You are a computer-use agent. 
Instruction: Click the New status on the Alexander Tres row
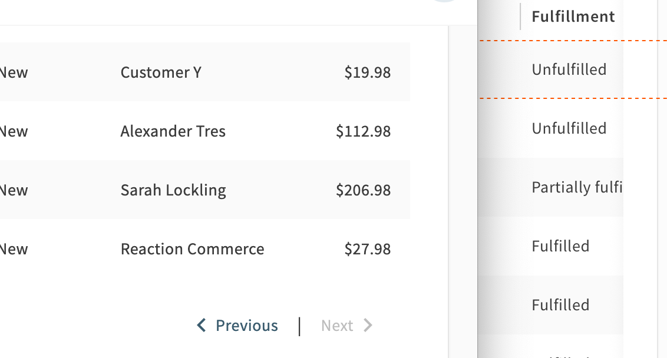pos(14,131)
